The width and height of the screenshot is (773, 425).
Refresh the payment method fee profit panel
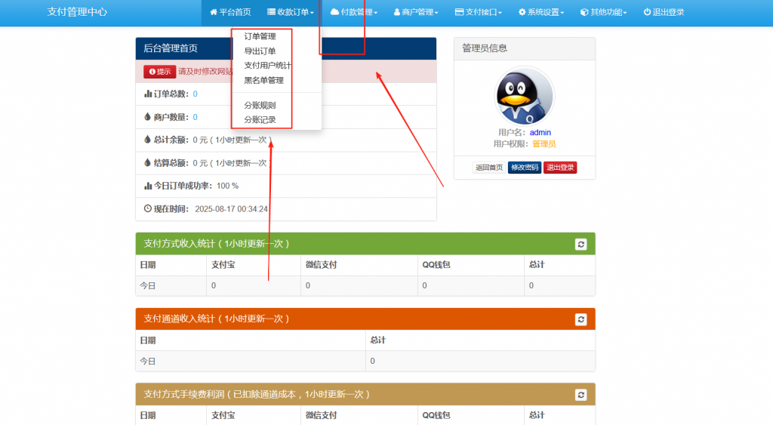click(581, 395)
